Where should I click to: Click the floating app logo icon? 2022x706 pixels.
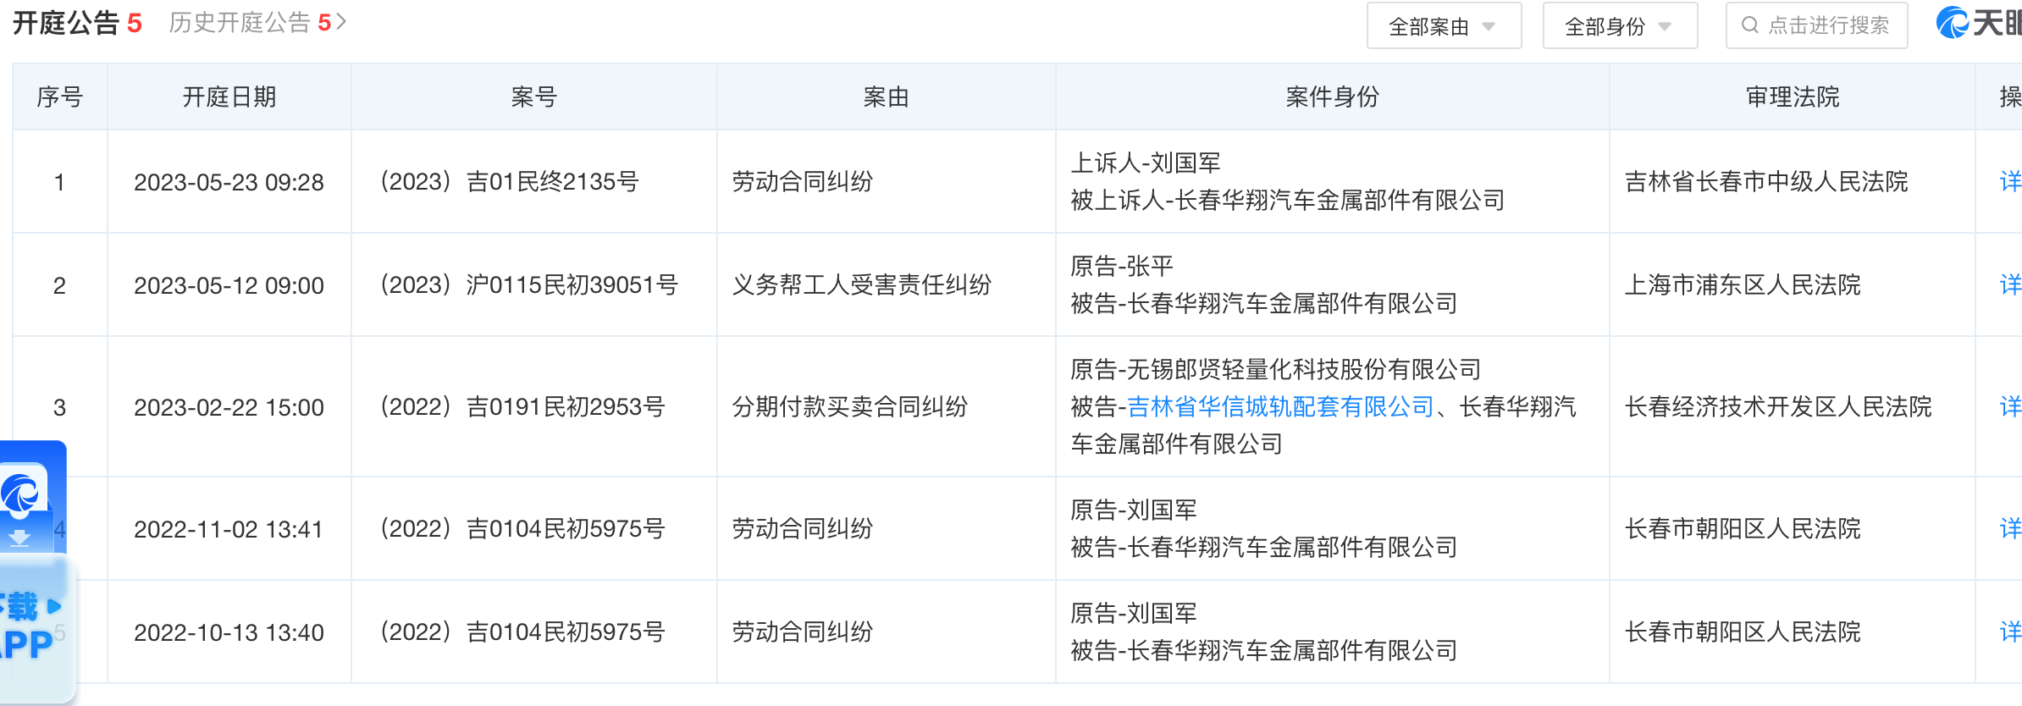[x=22, y=492]
